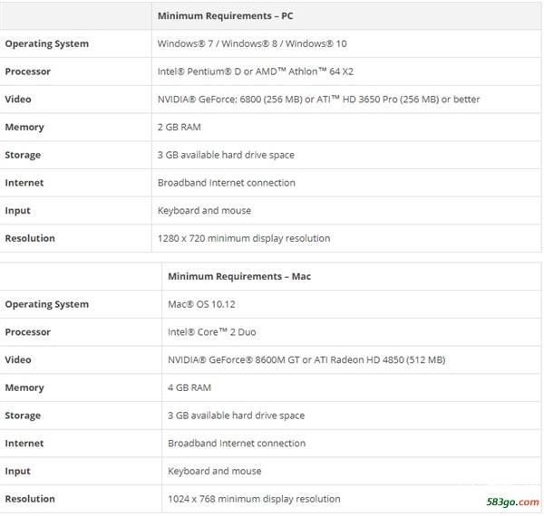Click the PC 'Resolution' row label
544x516 pixels.
click(30, 238)
